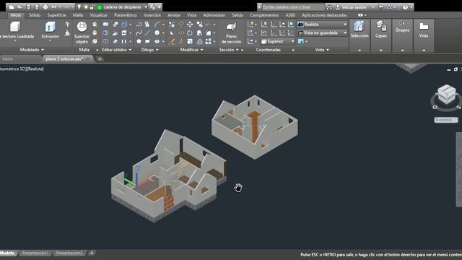Open the Inserción ribbon tab

pos(152,15)
